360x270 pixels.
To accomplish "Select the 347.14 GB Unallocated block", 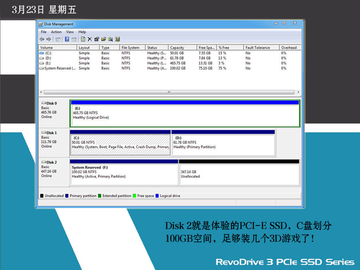I will coord(239,172).
